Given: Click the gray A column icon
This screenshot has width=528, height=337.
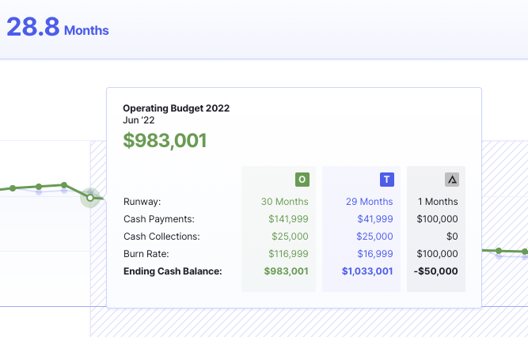Looking at the screenshot, I should 451,180.
